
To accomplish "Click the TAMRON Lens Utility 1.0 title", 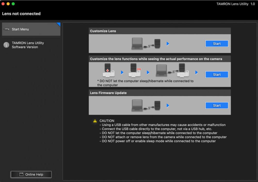I will tap(236, 4).
